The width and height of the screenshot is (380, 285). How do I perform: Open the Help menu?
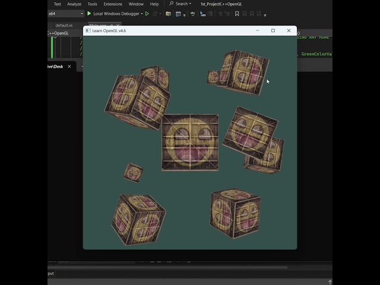[154, 4]
